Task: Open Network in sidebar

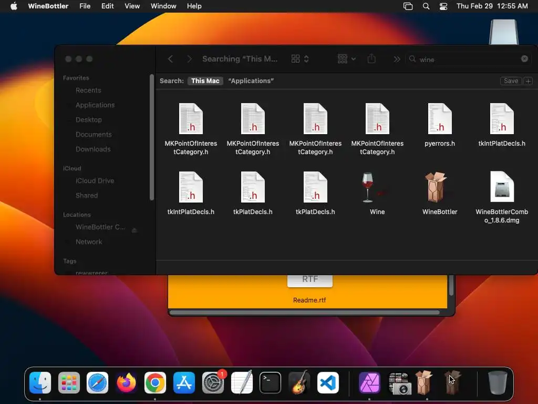Action: pos(89,242)
